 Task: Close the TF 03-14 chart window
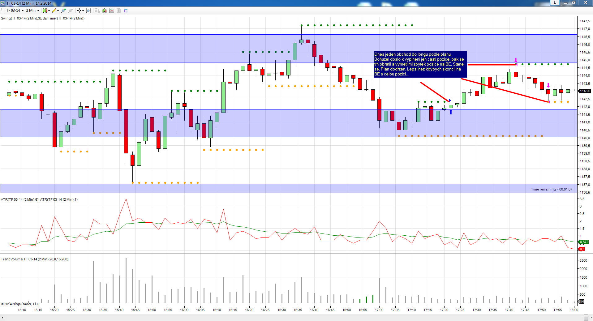pyautogui.click(x=586, y=3)
